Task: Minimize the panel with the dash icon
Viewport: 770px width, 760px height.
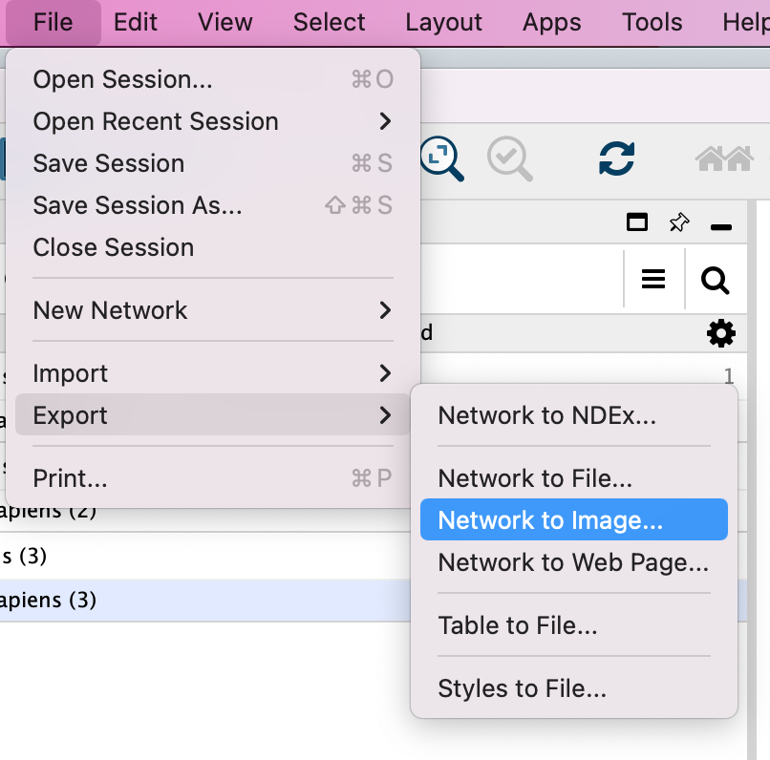Action: tap(721, 226)
